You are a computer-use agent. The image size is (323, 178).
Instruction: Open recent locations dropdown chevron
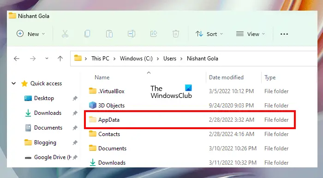point(47,59)
